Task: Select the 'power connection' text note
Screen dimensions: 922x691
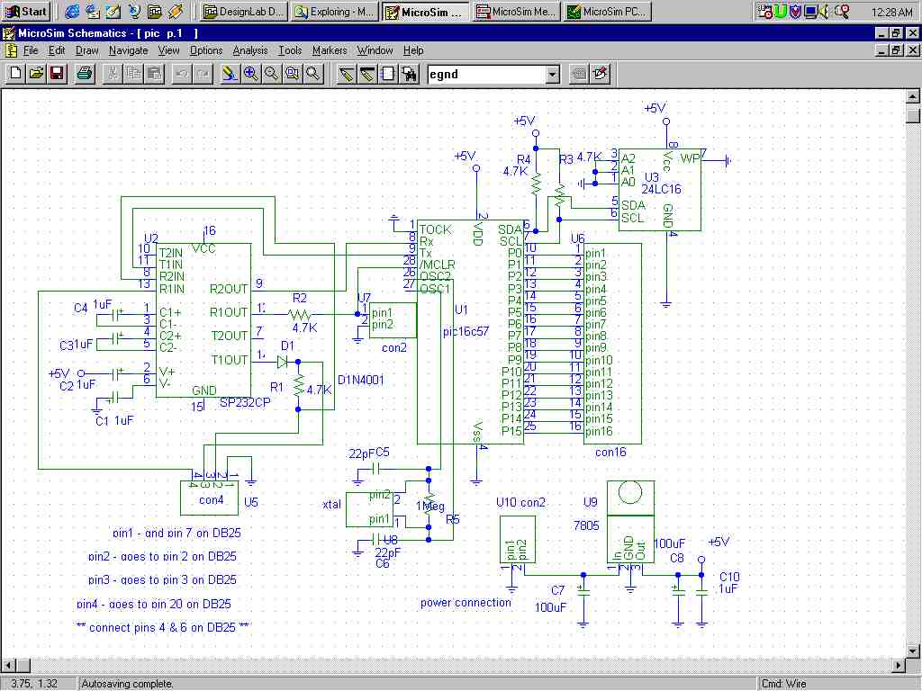Action: [466, 603]
